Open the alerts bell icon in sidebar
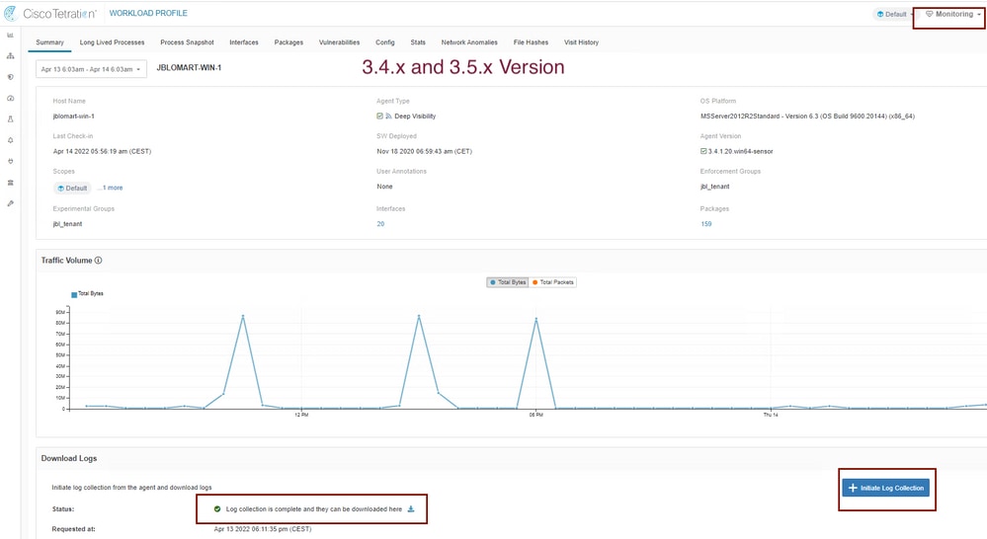Screen dimensions: 987x539 pos(10,140)
